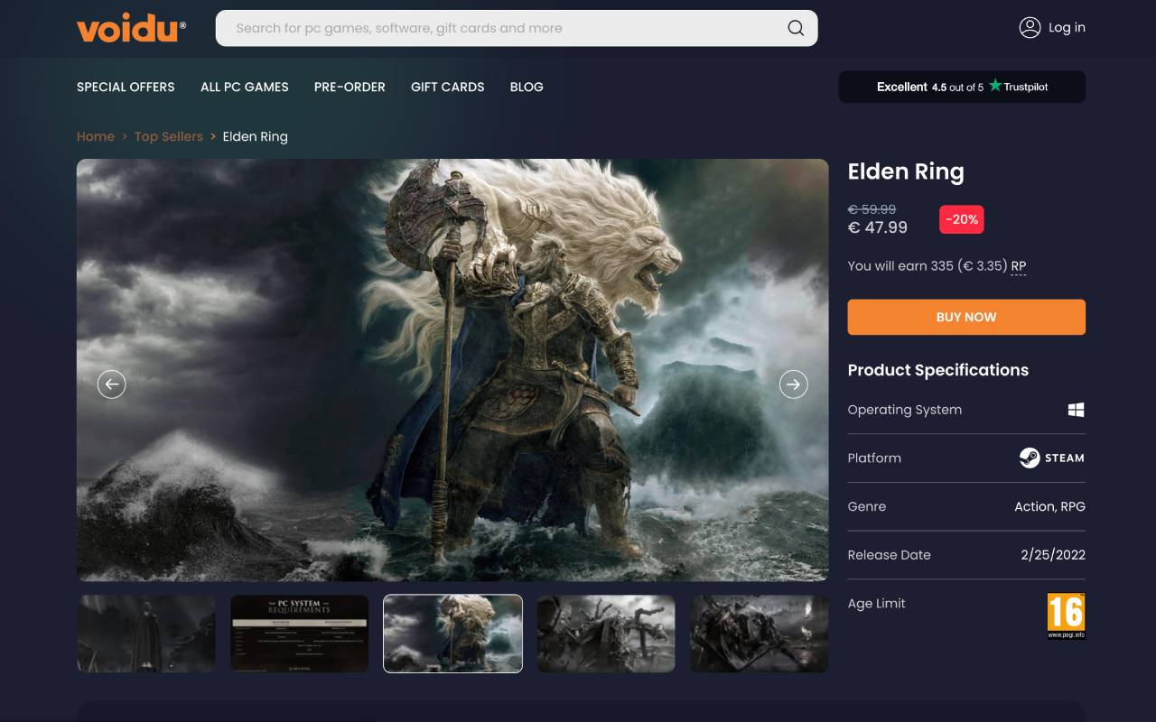Select the PC System Requirements thumbnail
Image resolution: width=1156 pixels, height=722 pixels.
(300, 634)
